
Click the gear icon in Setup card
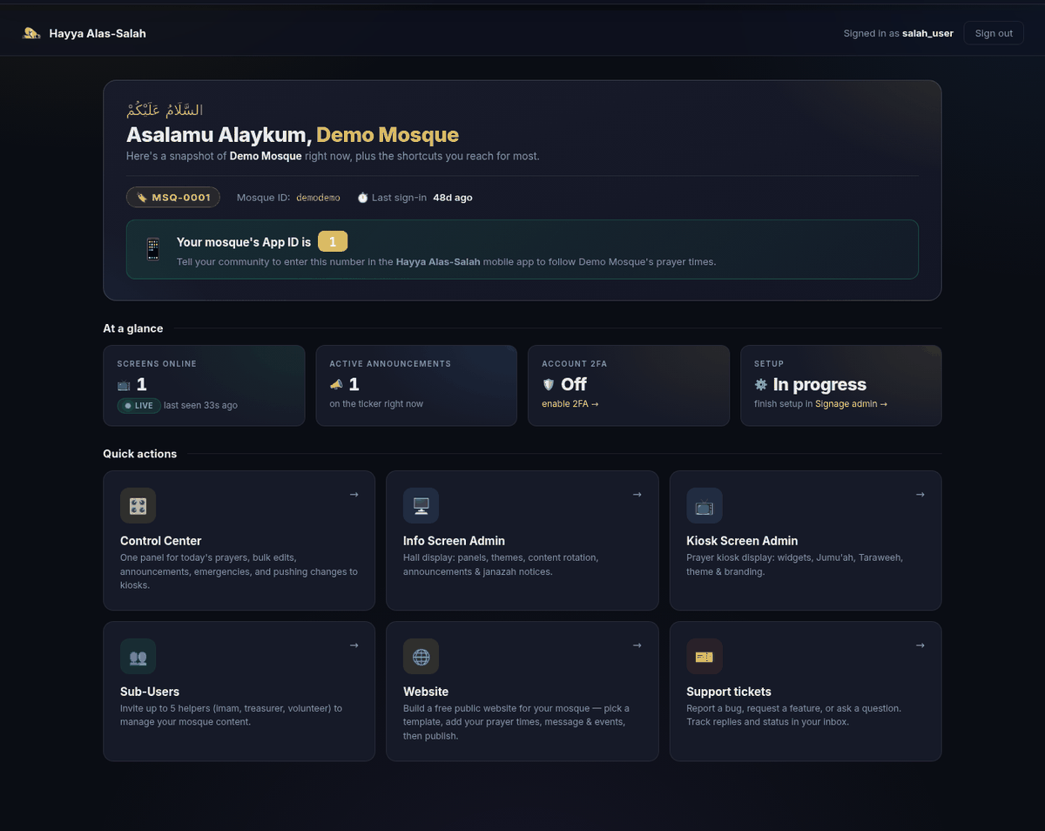tap(760, 384)
